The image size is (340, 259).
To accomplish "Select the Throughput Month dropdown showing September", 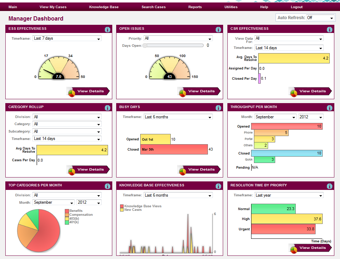I will pos(275,117).
